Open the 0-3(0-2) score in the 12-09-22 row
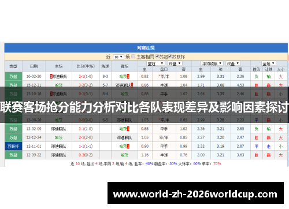289x209 pixels. click(86, 155)
